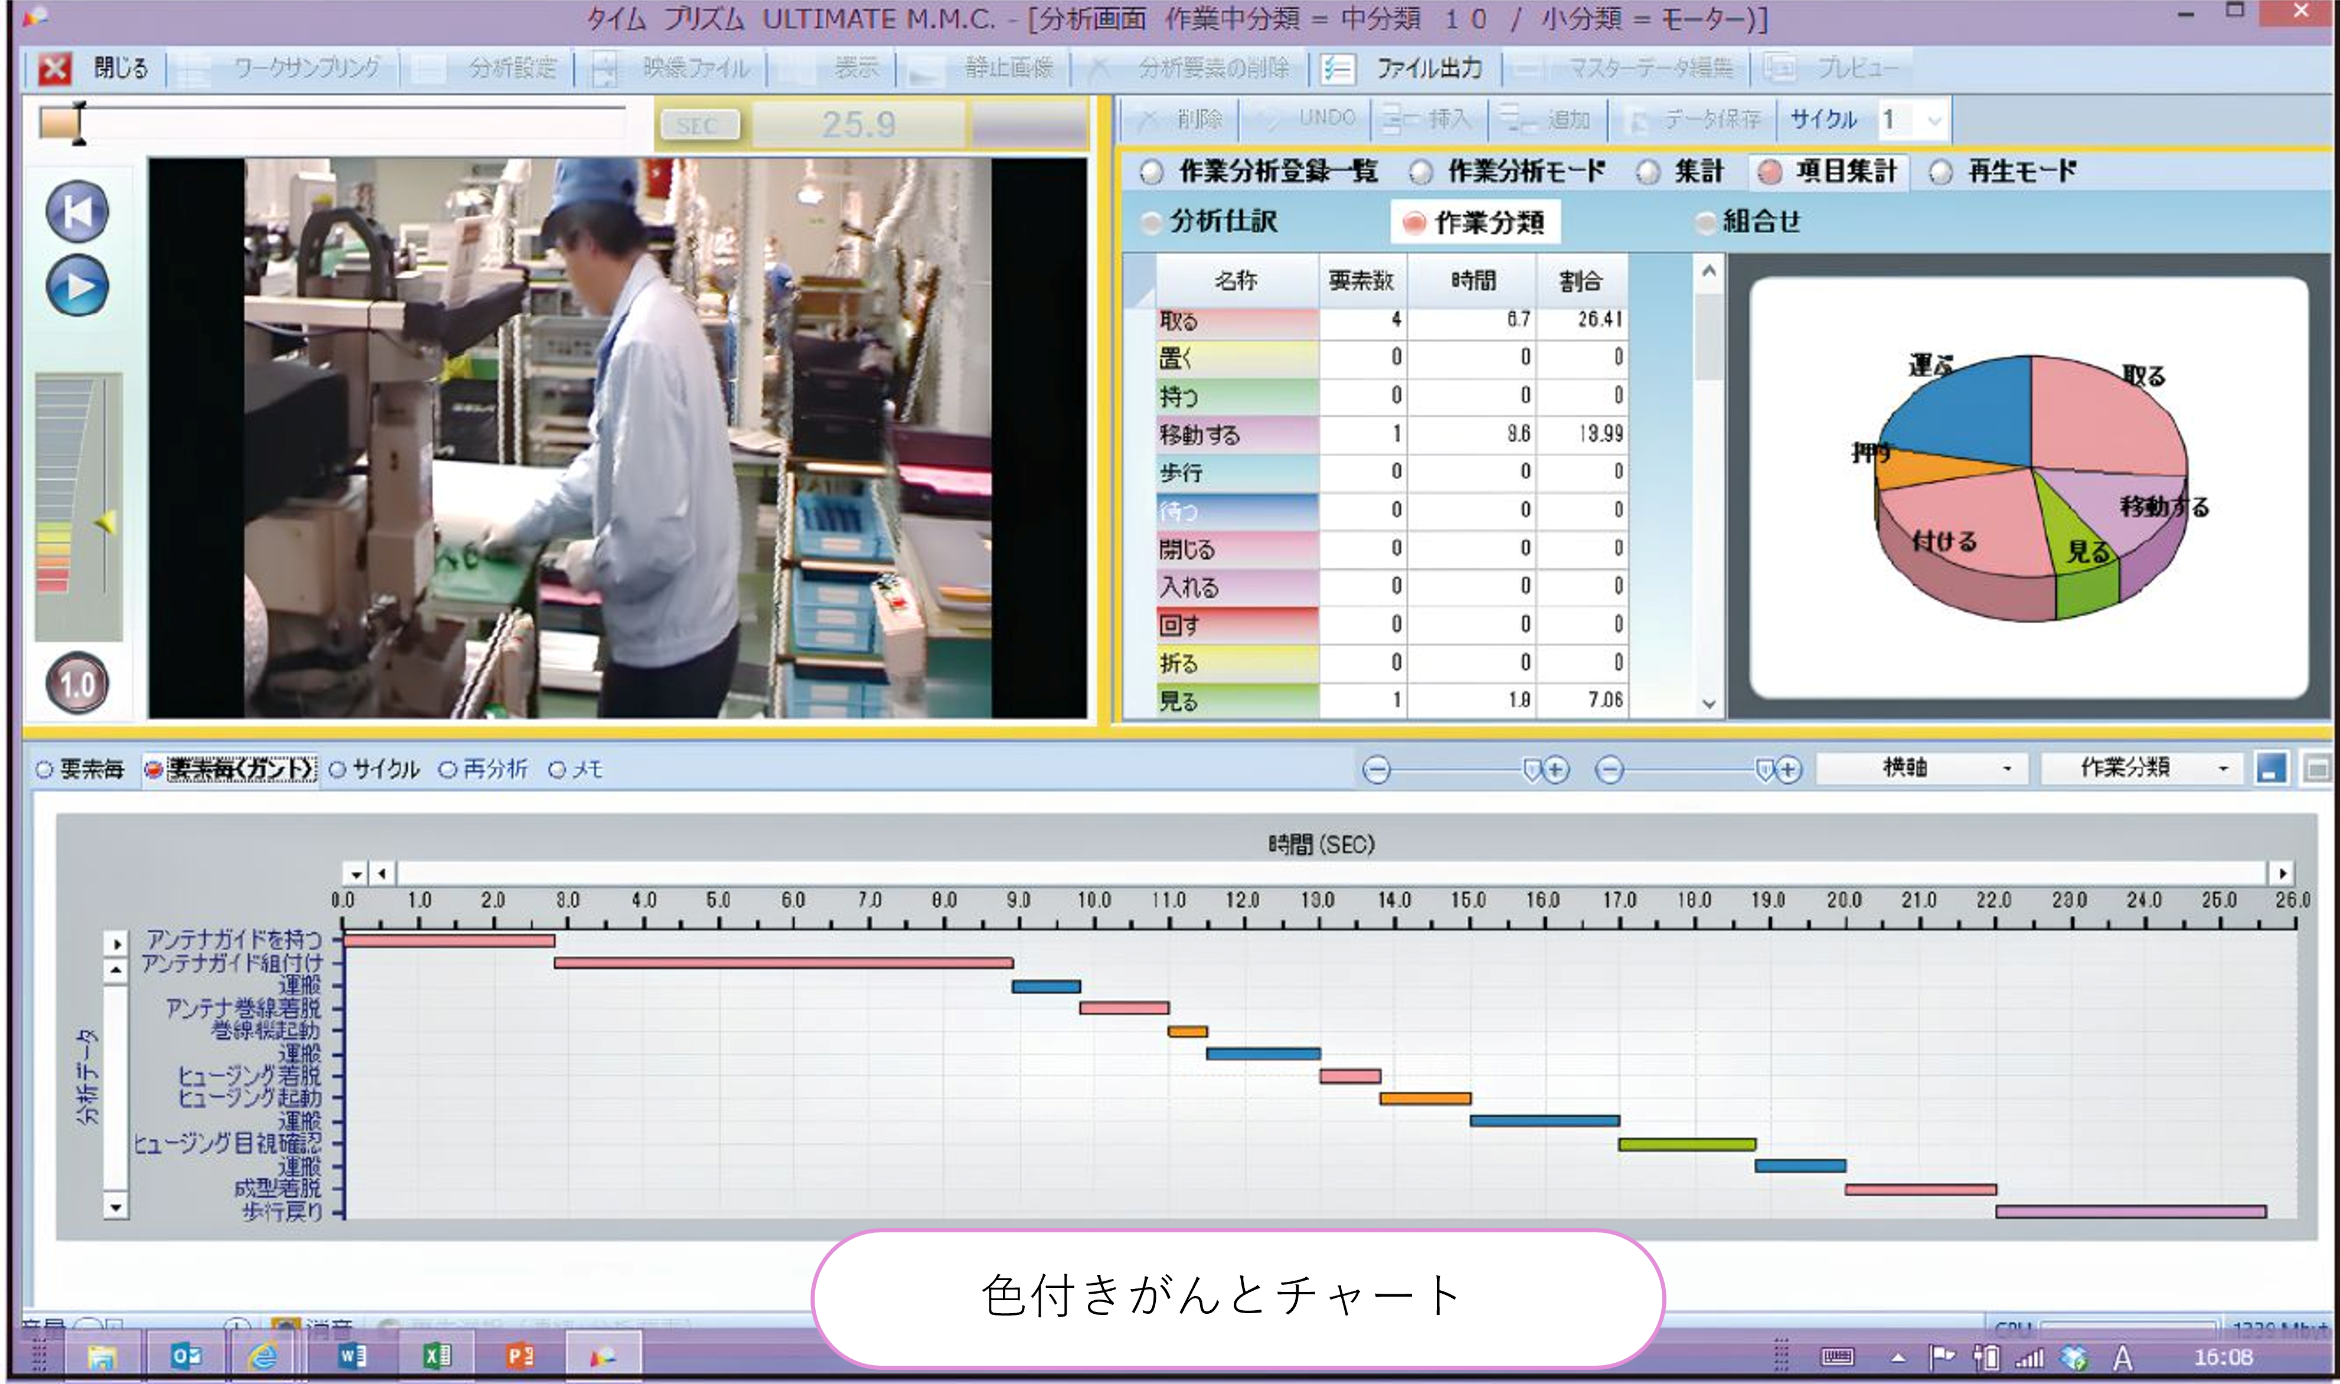2340x1384 pixels.
Task: Click the プレビュー toolbar item
Action: point(1832,68)
